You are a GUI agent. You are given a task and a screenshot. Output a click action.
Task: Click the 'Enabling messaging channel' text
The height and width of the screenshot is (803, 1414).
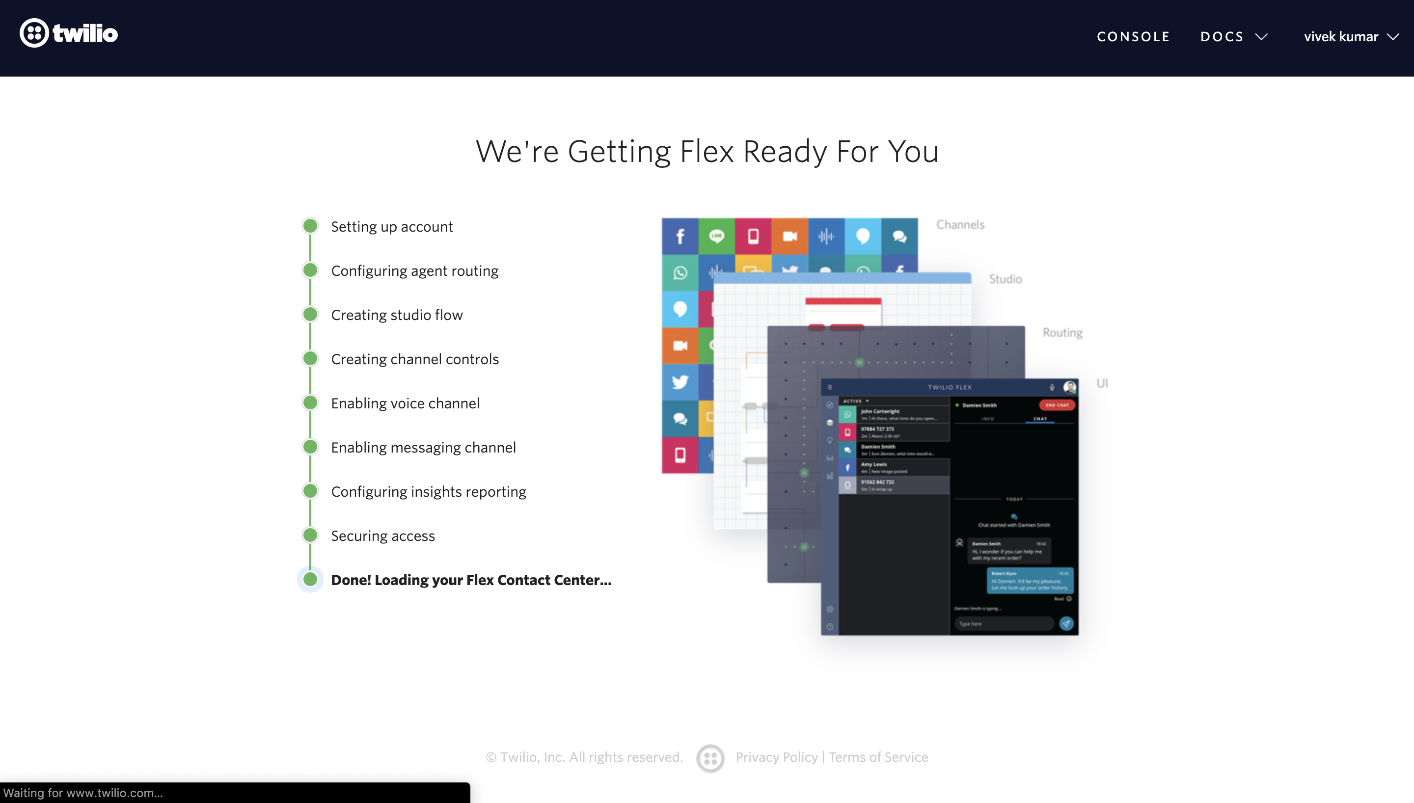424,447
